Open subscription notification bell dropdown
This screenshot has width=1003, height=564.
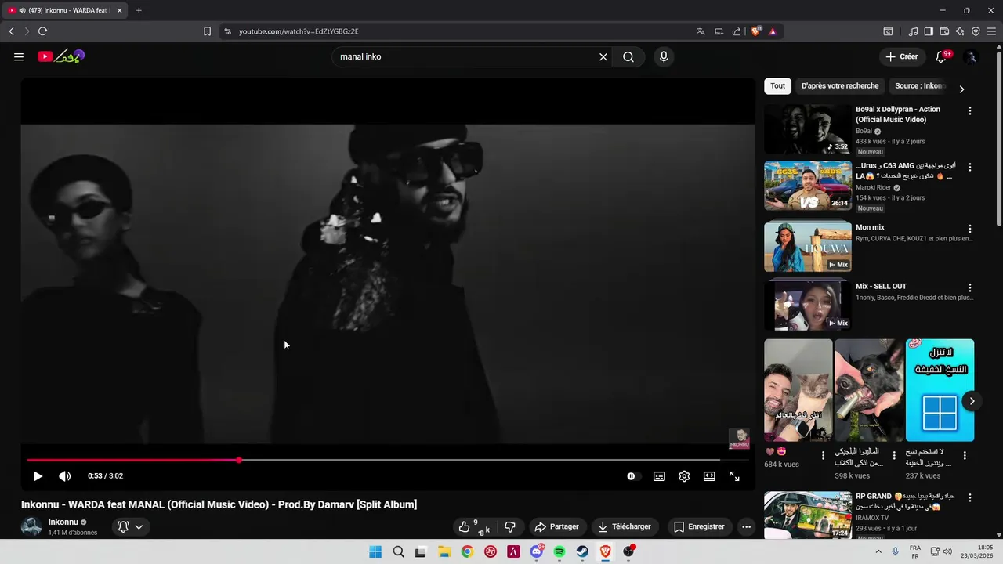pos(130,526)
